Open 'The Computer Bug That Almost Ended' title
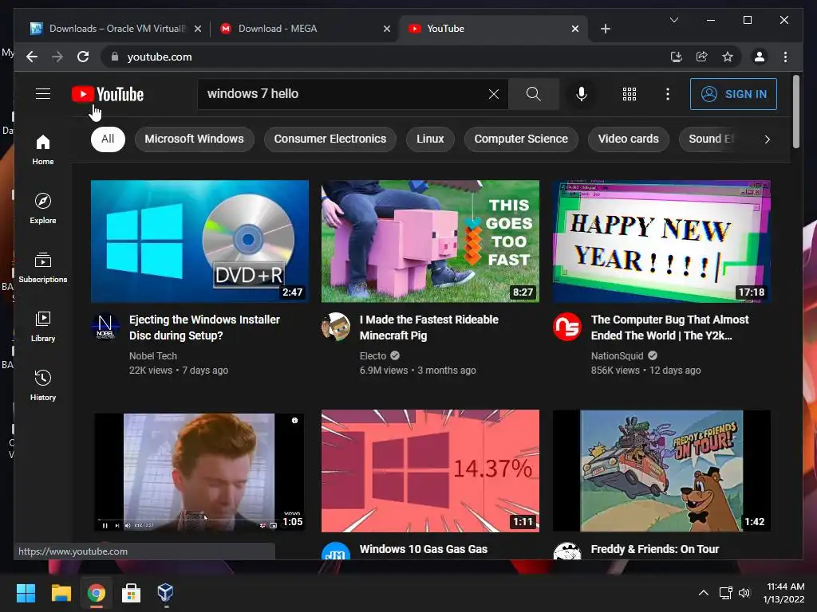 click(669, 328)
